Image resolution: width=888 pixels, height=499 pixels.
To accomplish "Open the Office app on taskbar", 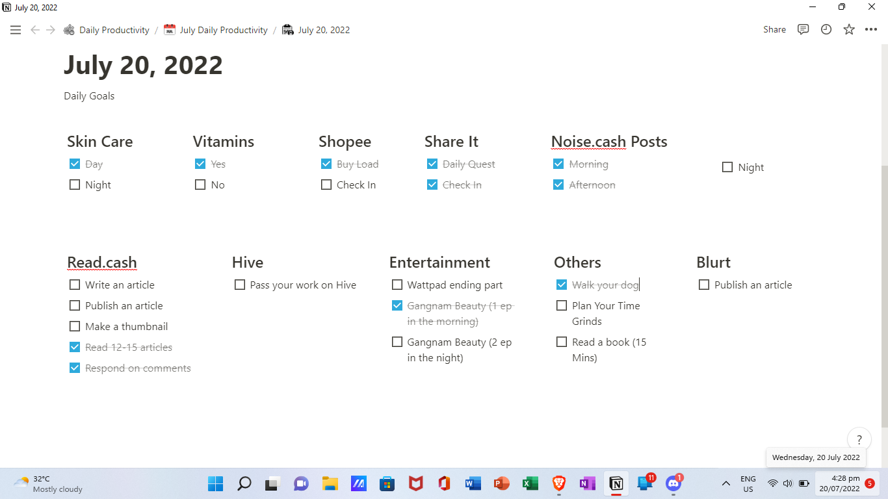I will click(x=444, y=483).
